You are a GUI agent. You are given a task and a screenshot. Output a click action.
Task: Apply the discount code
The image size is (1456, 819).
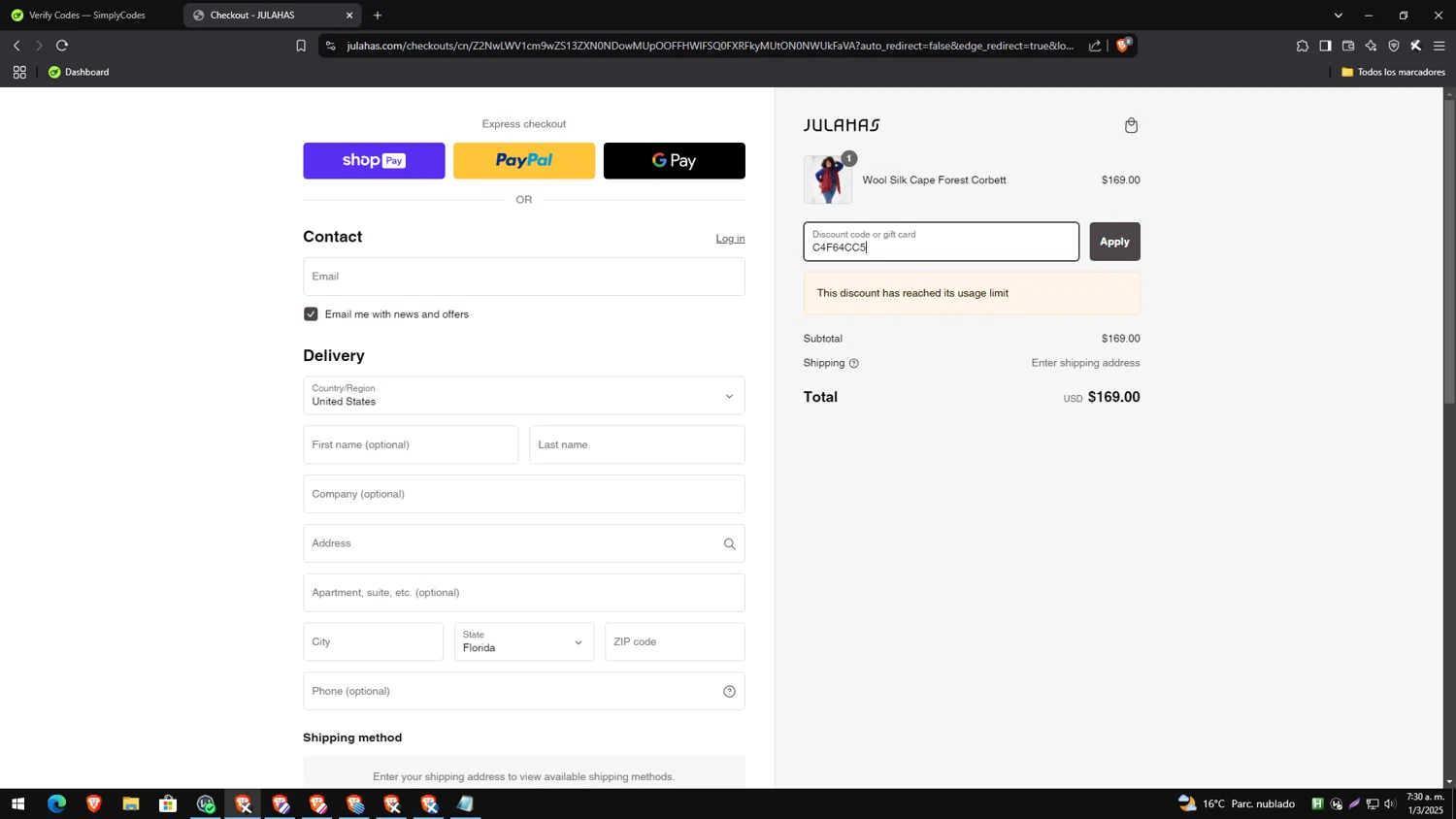coord(1114,242)
